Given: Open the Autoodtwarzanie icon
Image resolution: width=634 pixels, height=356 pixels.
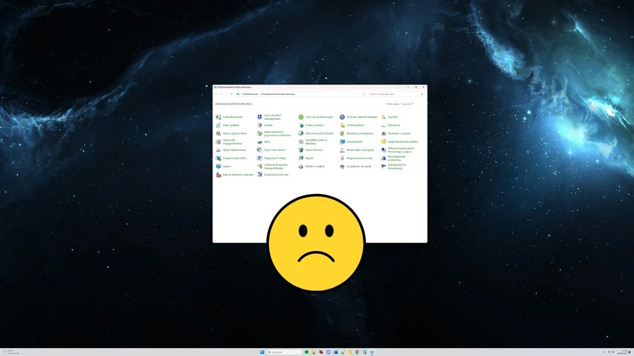Looking at the screenshot, I should click(218, 117).
